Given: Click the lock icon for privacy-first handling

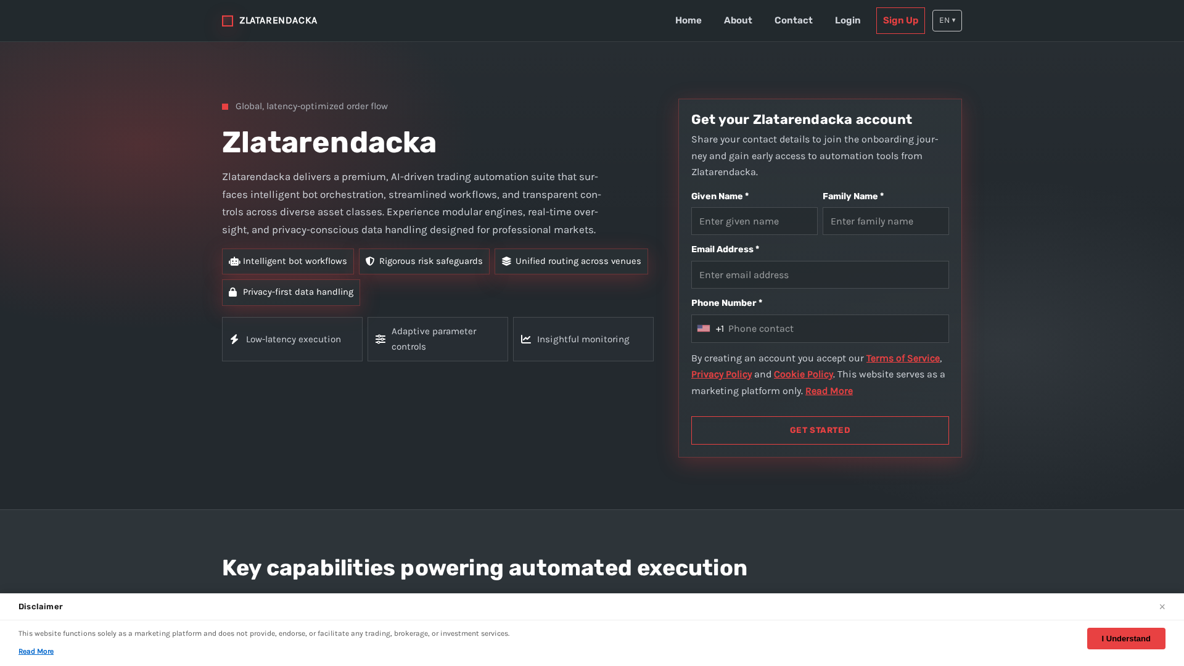Looking at the screenshot, I should click(233, 292).
